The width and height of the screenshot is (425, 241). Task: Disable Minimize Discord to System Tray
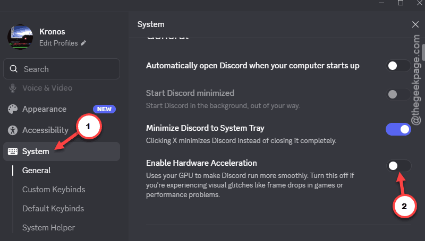point(398,129)
